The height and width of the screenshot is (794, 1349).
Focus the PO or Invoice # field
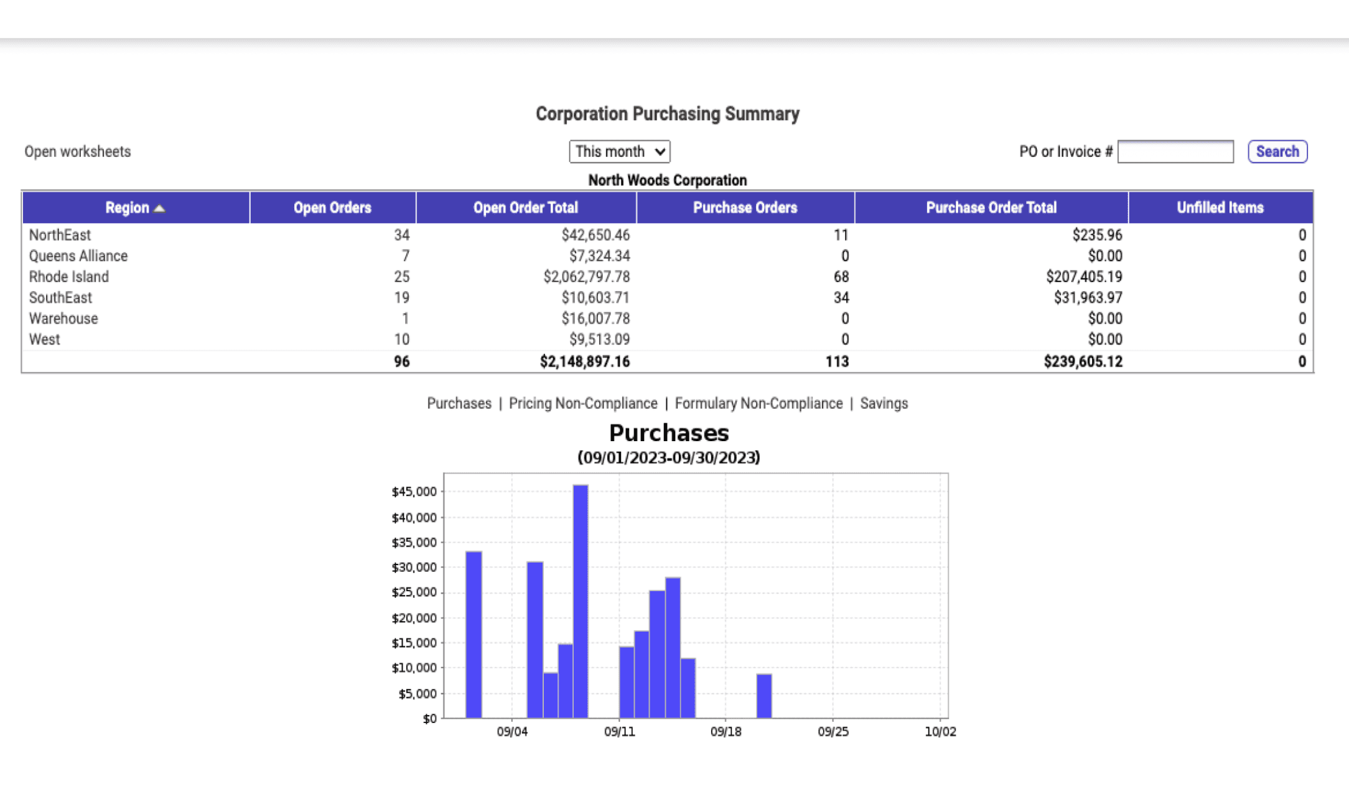1175,151
